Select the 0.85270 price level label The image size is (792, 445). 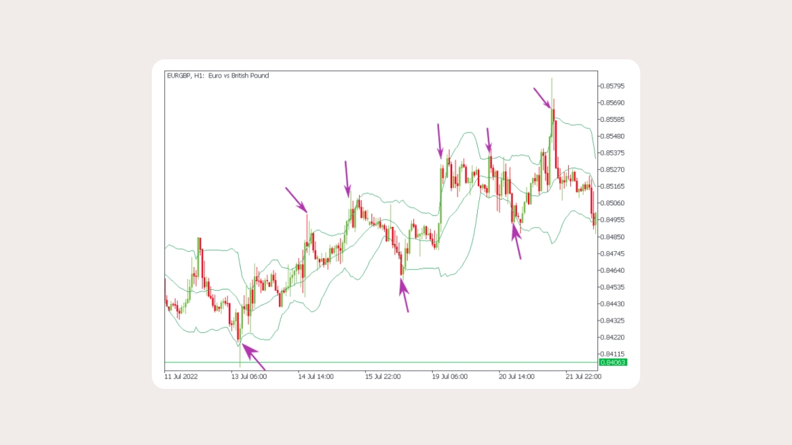tap(612, 169)
